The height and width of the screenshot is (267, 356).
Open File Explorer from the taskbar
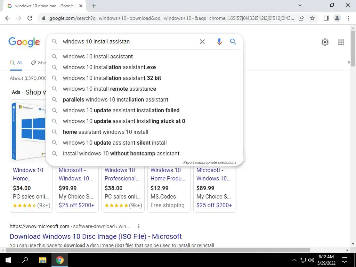tap(42, 260)
